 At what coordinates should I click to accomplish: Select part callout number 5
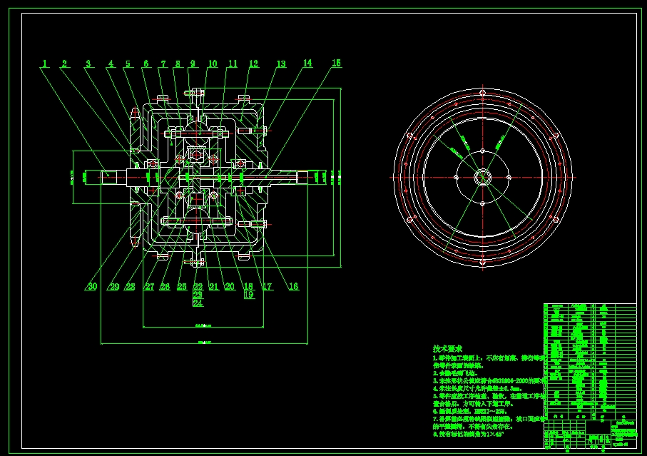click(x=128, y=64)
